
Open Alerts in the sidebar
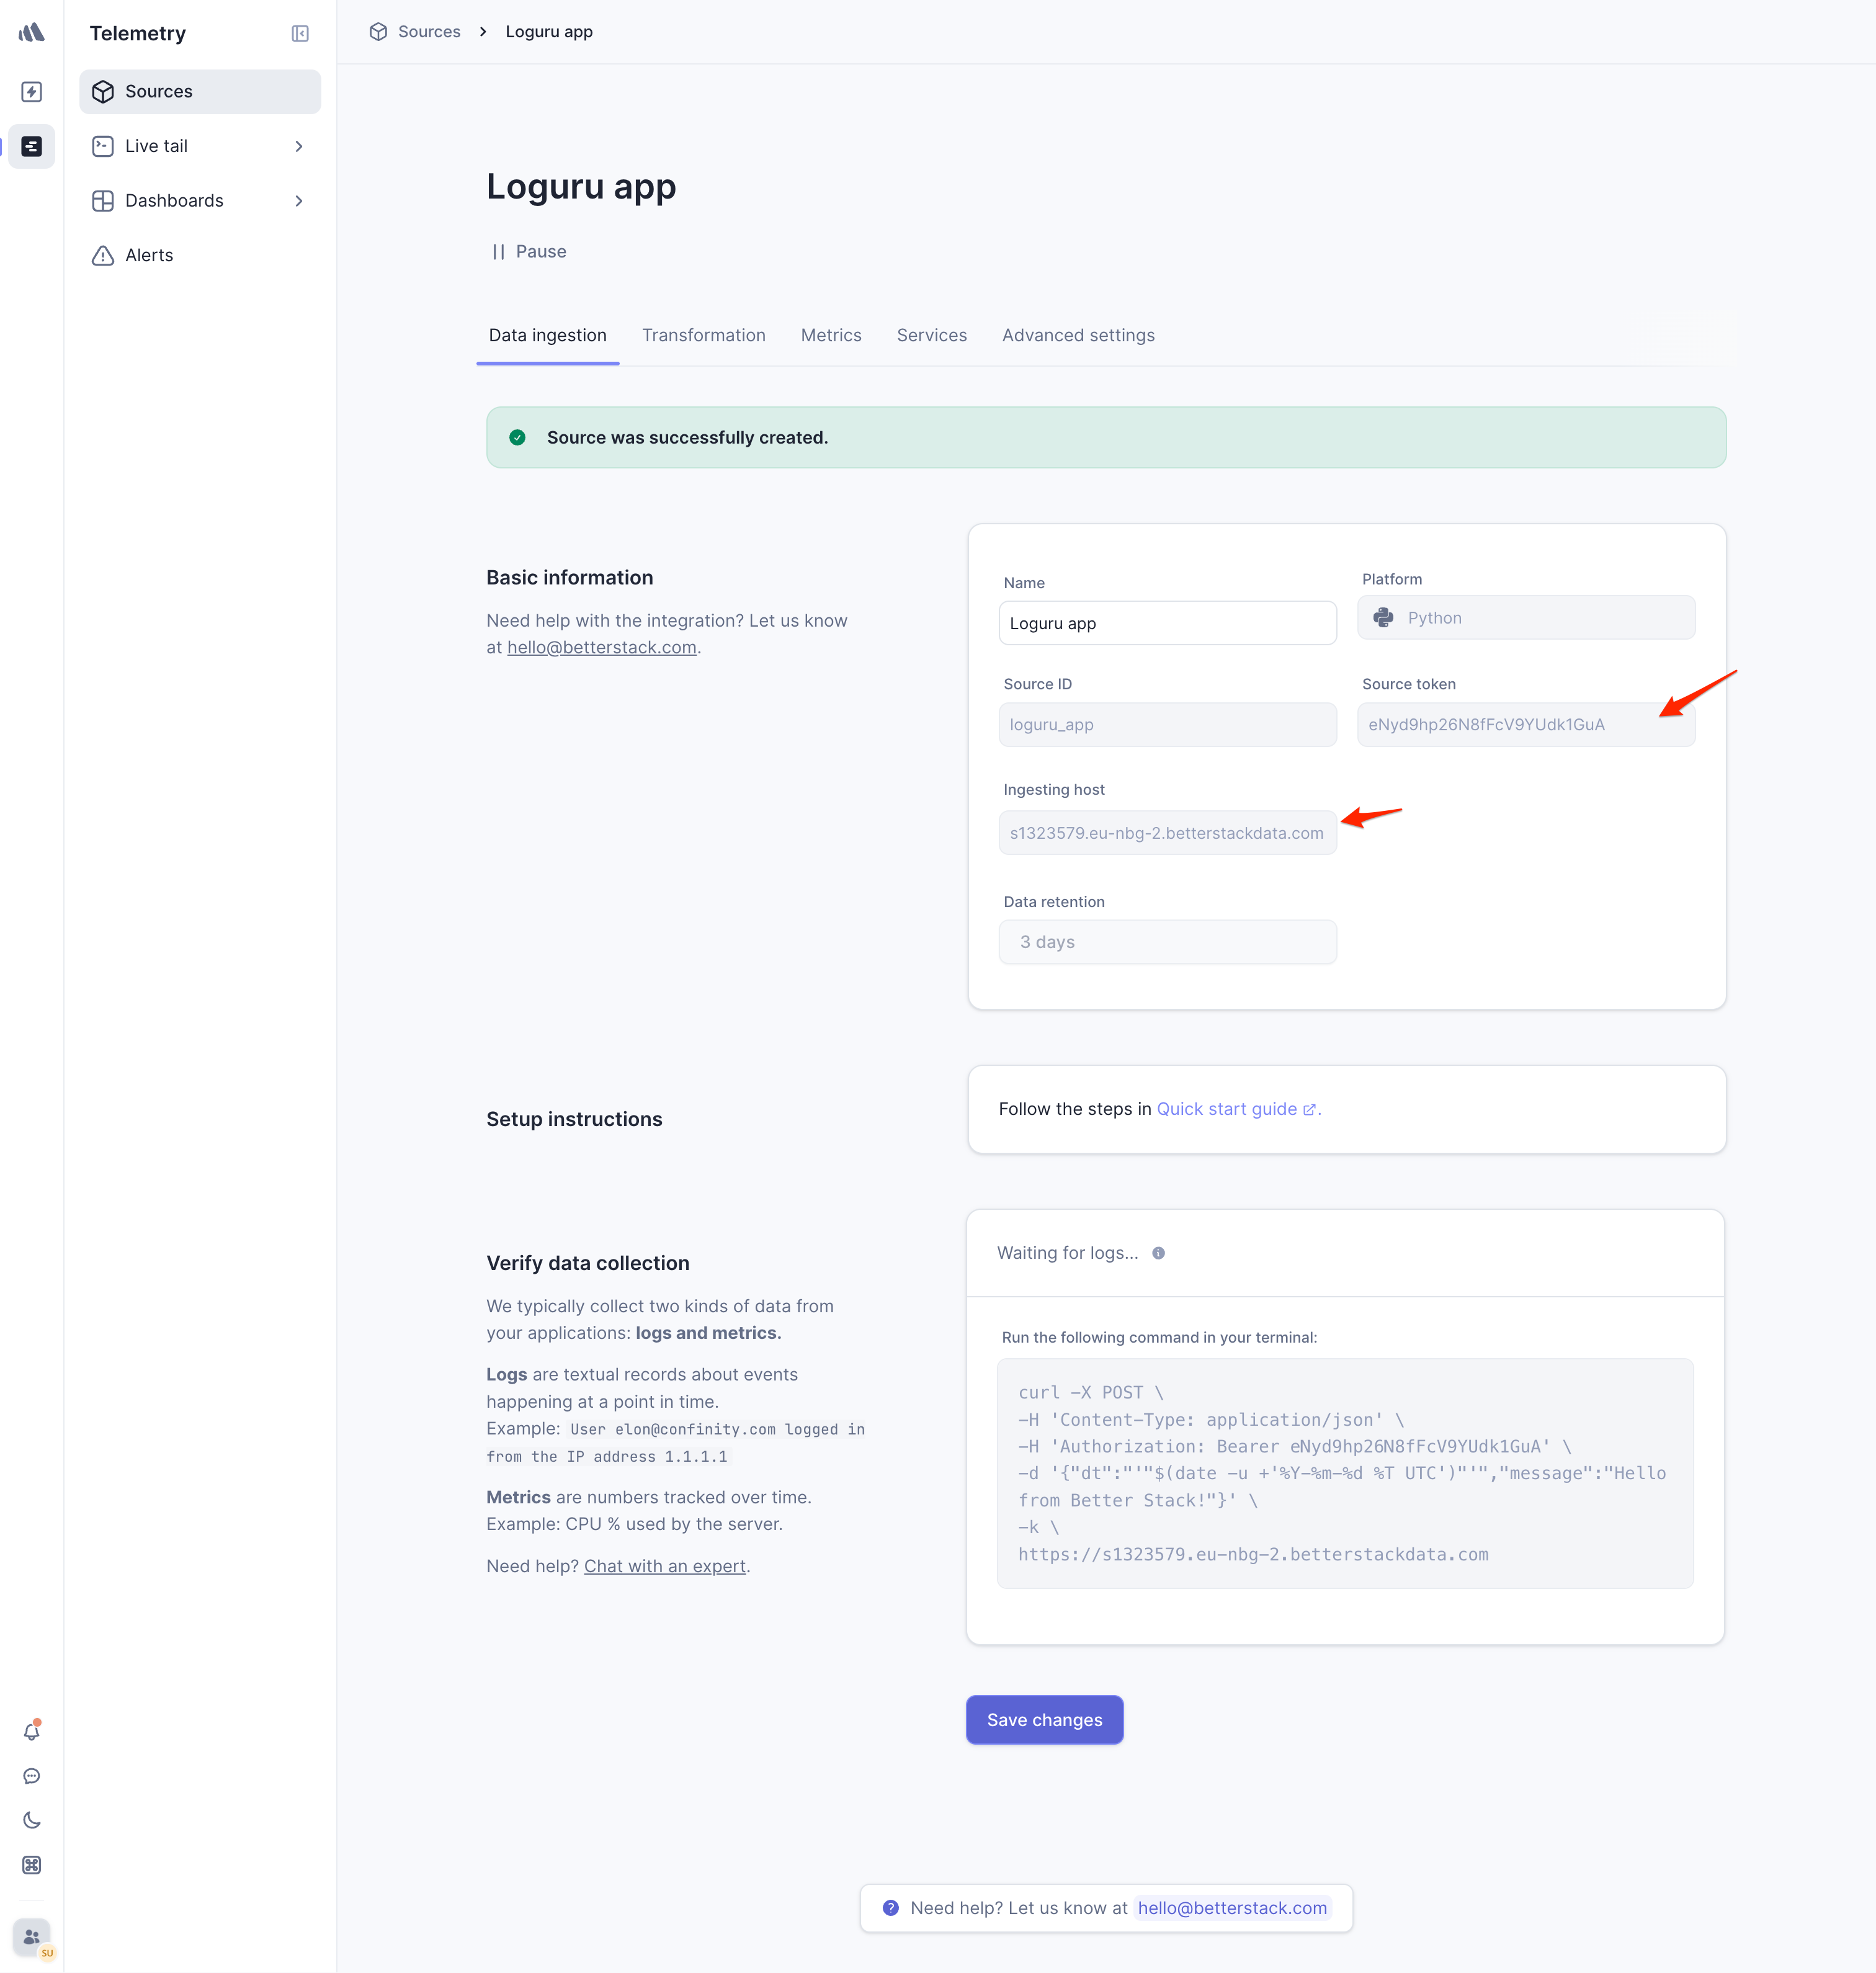(x=149, y=255)
